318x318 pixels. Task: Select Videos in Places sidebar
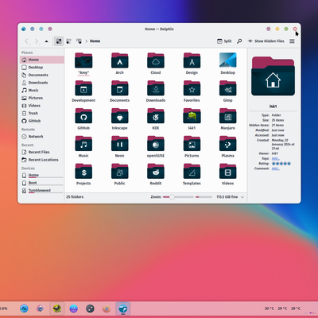[42, 106]
